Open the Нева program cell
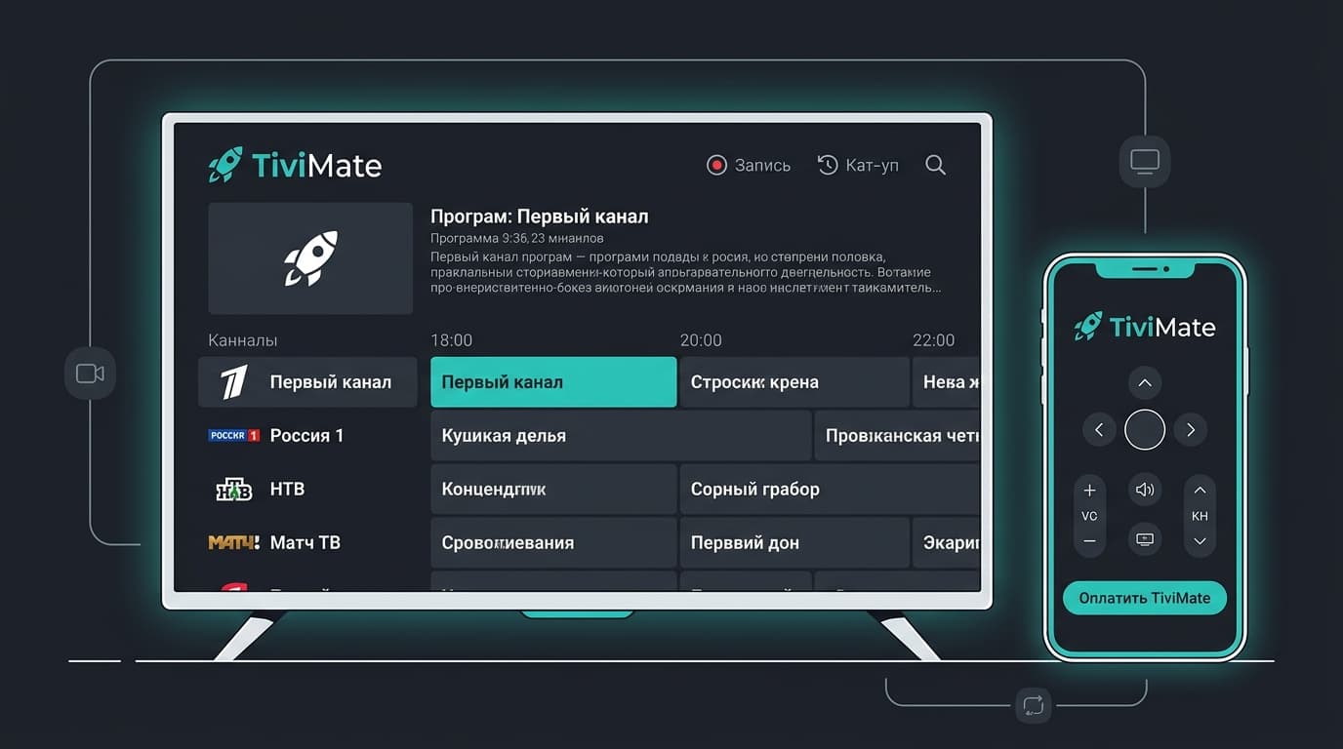The image size is (1343, 749). coord(947,381)
